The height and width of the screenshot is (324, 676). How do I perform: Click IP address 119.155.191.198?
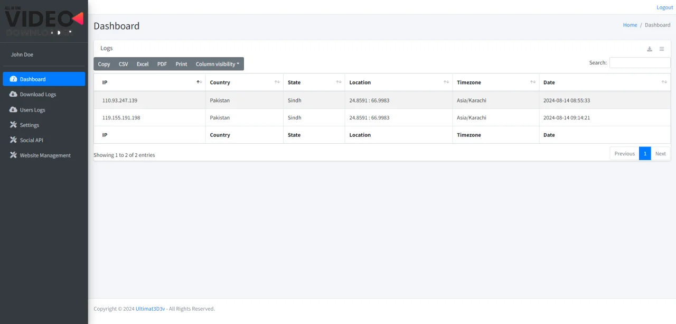pyautogui.click(x=121, y=117)
